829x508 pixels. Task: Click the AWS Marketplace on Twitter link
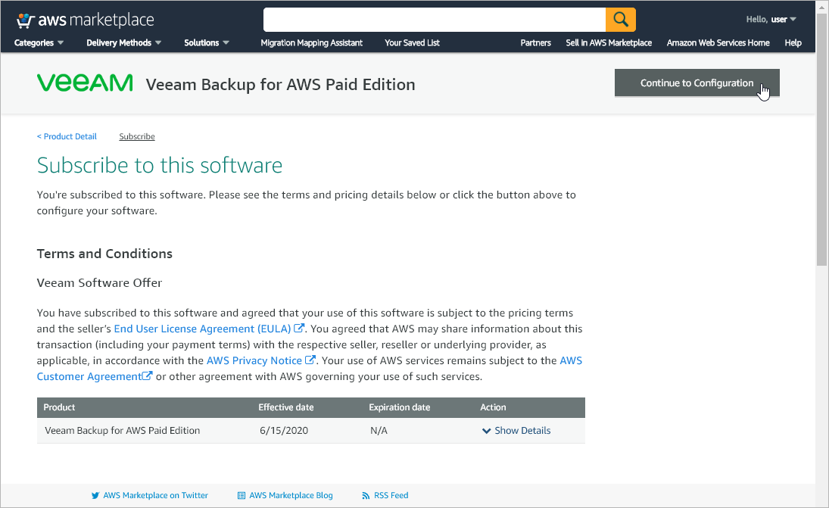150,495
